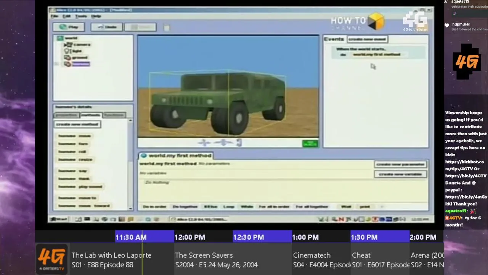The height and width of the screenshot is (275, 488).
Task: Click the For all together tile
Action: [312, 207]
